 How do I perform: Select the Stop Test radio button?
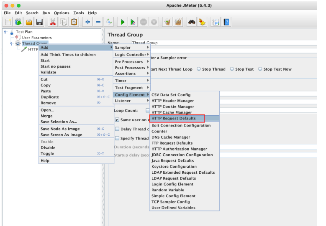(232, 69)
